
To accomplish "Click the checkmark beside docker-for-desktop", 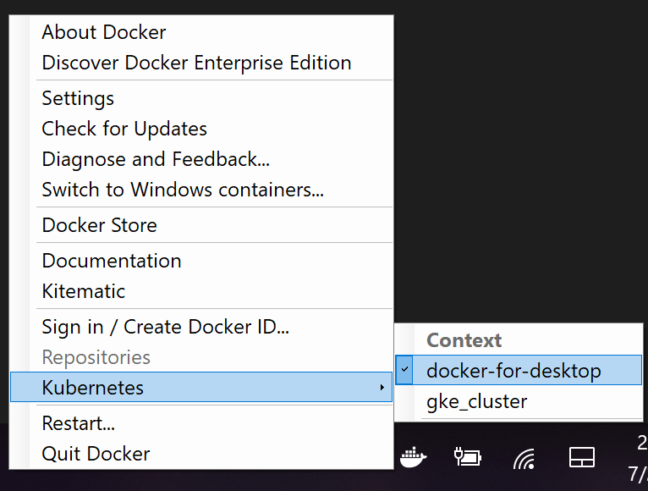I will click(x=404, y=370).
